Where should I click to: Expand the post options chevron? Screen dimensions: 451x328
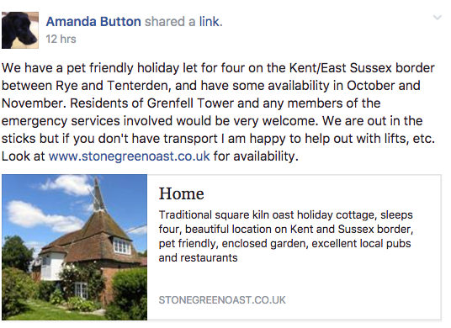438,18
